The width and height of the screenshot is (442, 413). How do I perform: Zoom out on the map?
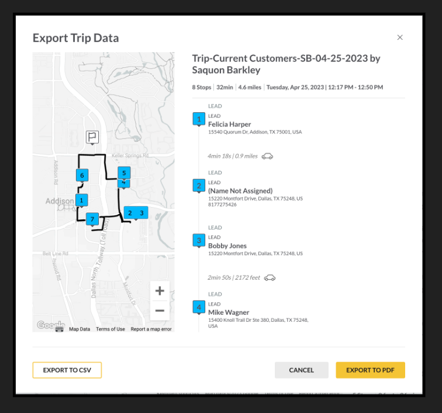(160, 311)
